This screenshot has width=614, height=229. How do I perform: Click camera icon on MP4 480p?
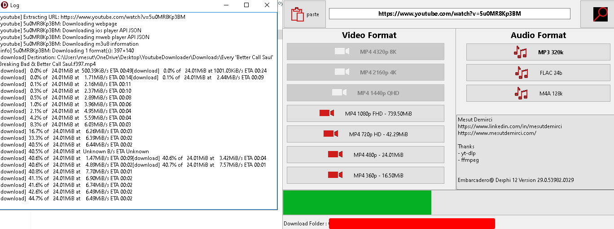tap(335, 155)
